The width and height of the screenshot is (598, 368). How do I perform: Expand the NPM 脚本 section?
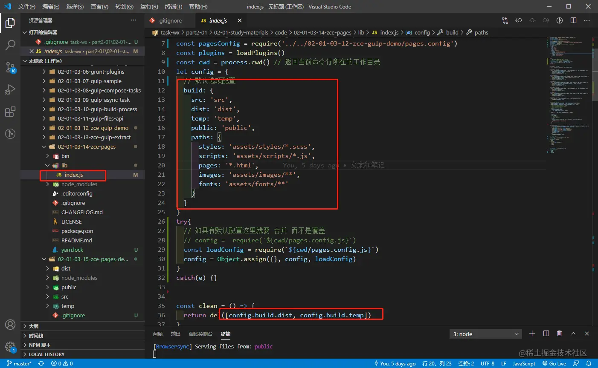point(40,345)
